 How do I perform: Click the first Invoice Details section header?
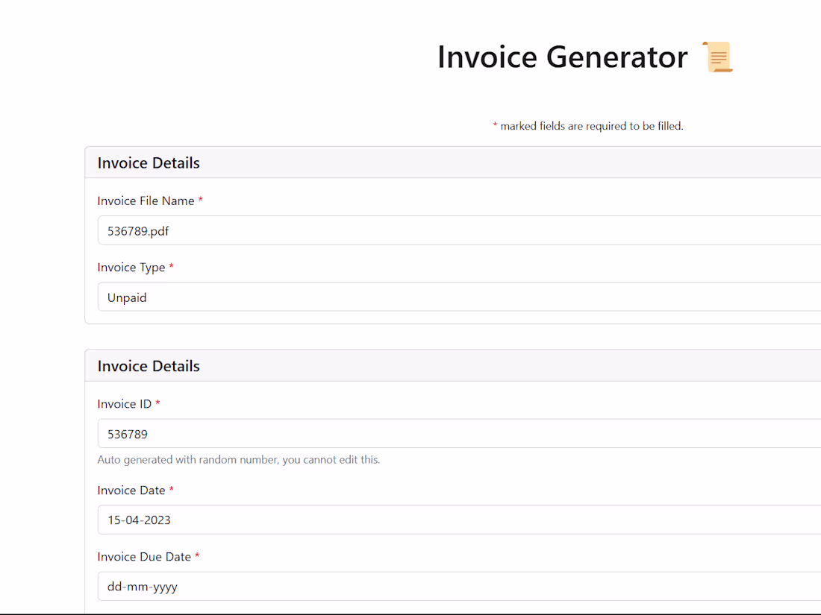point(149,163)
